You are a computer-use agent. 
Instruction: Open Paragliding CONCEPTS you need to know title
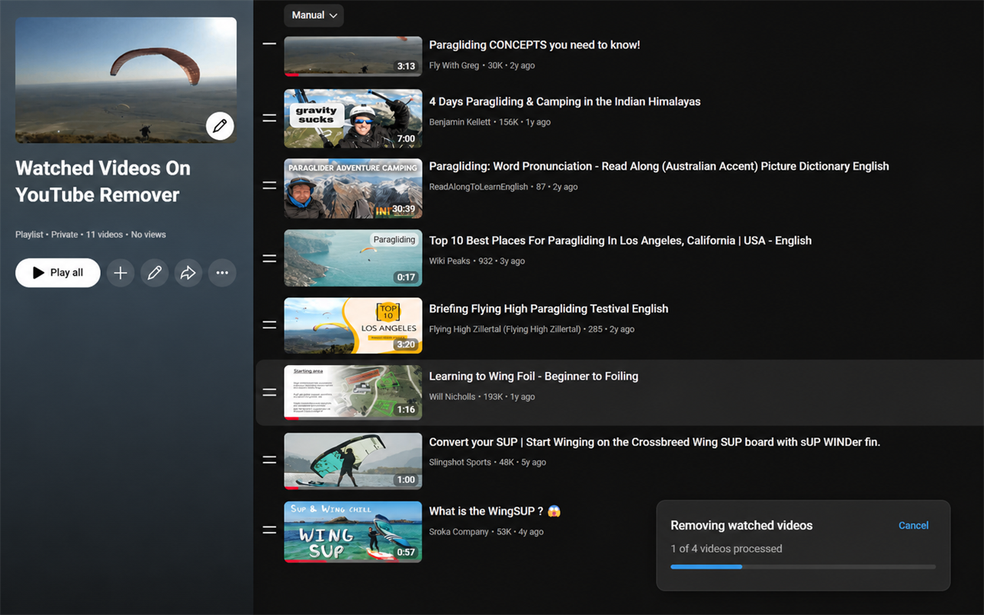point(534,45)
